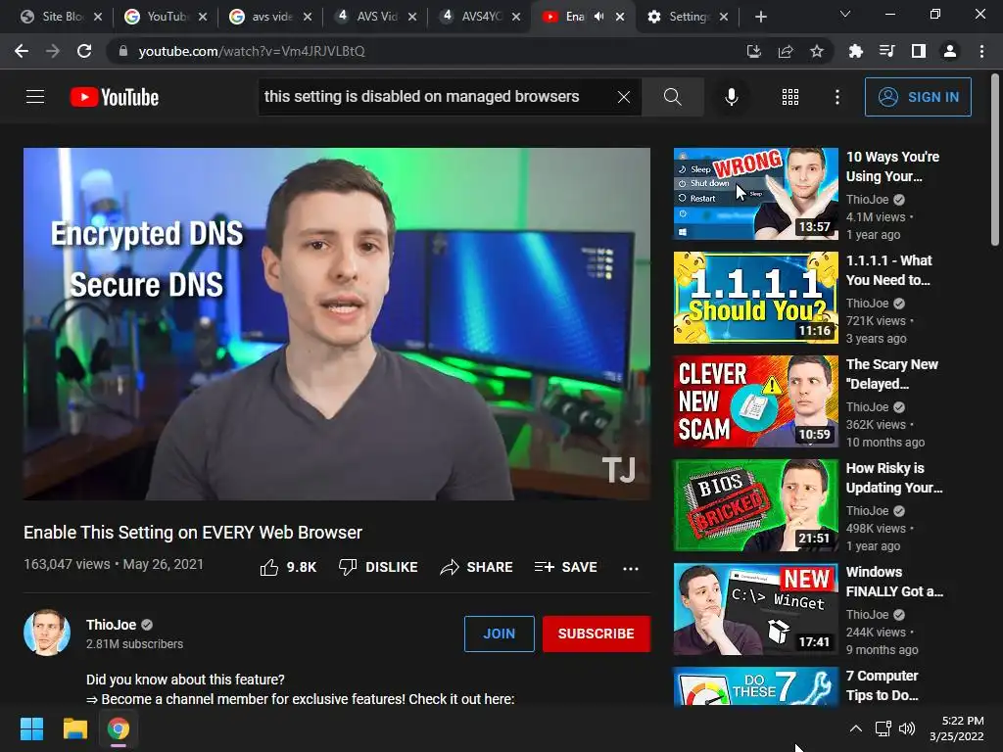Open '10 Ways You're Using Your...' thumbnail
Screen dimensions: 1003x752
tap(755, 194)
